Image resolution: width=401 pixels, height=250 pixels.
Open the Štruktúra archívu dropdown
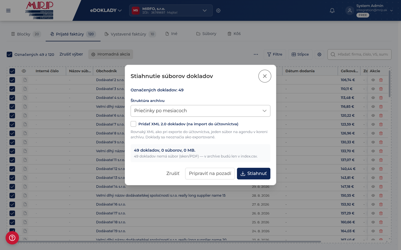[x=200, y=111]
